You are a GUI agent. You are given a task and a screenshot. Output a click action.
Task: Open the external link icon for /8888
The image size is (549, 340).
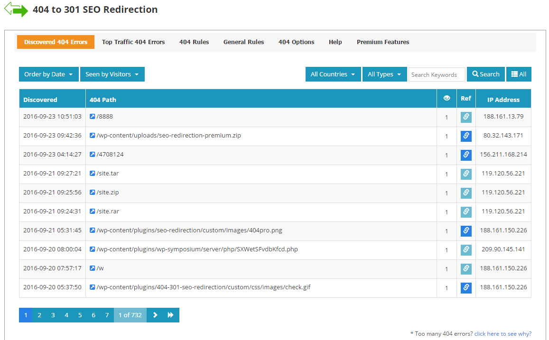tap(93, 117)
